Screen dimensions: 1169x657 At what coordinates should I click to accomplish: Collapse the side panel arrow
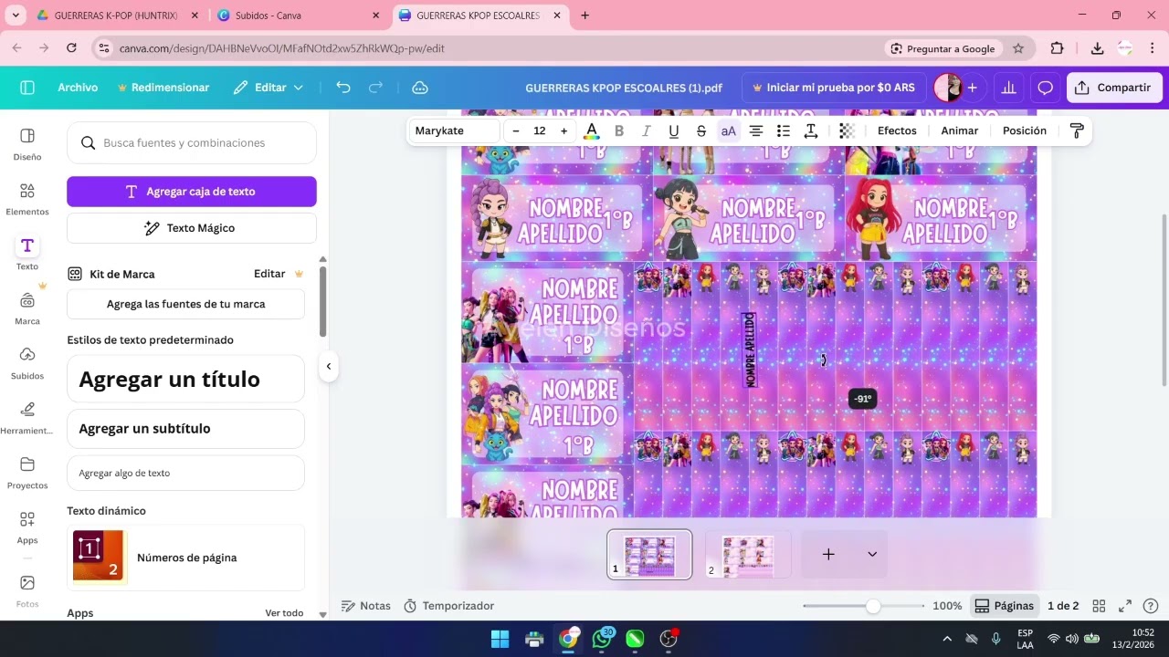[328, 366]
